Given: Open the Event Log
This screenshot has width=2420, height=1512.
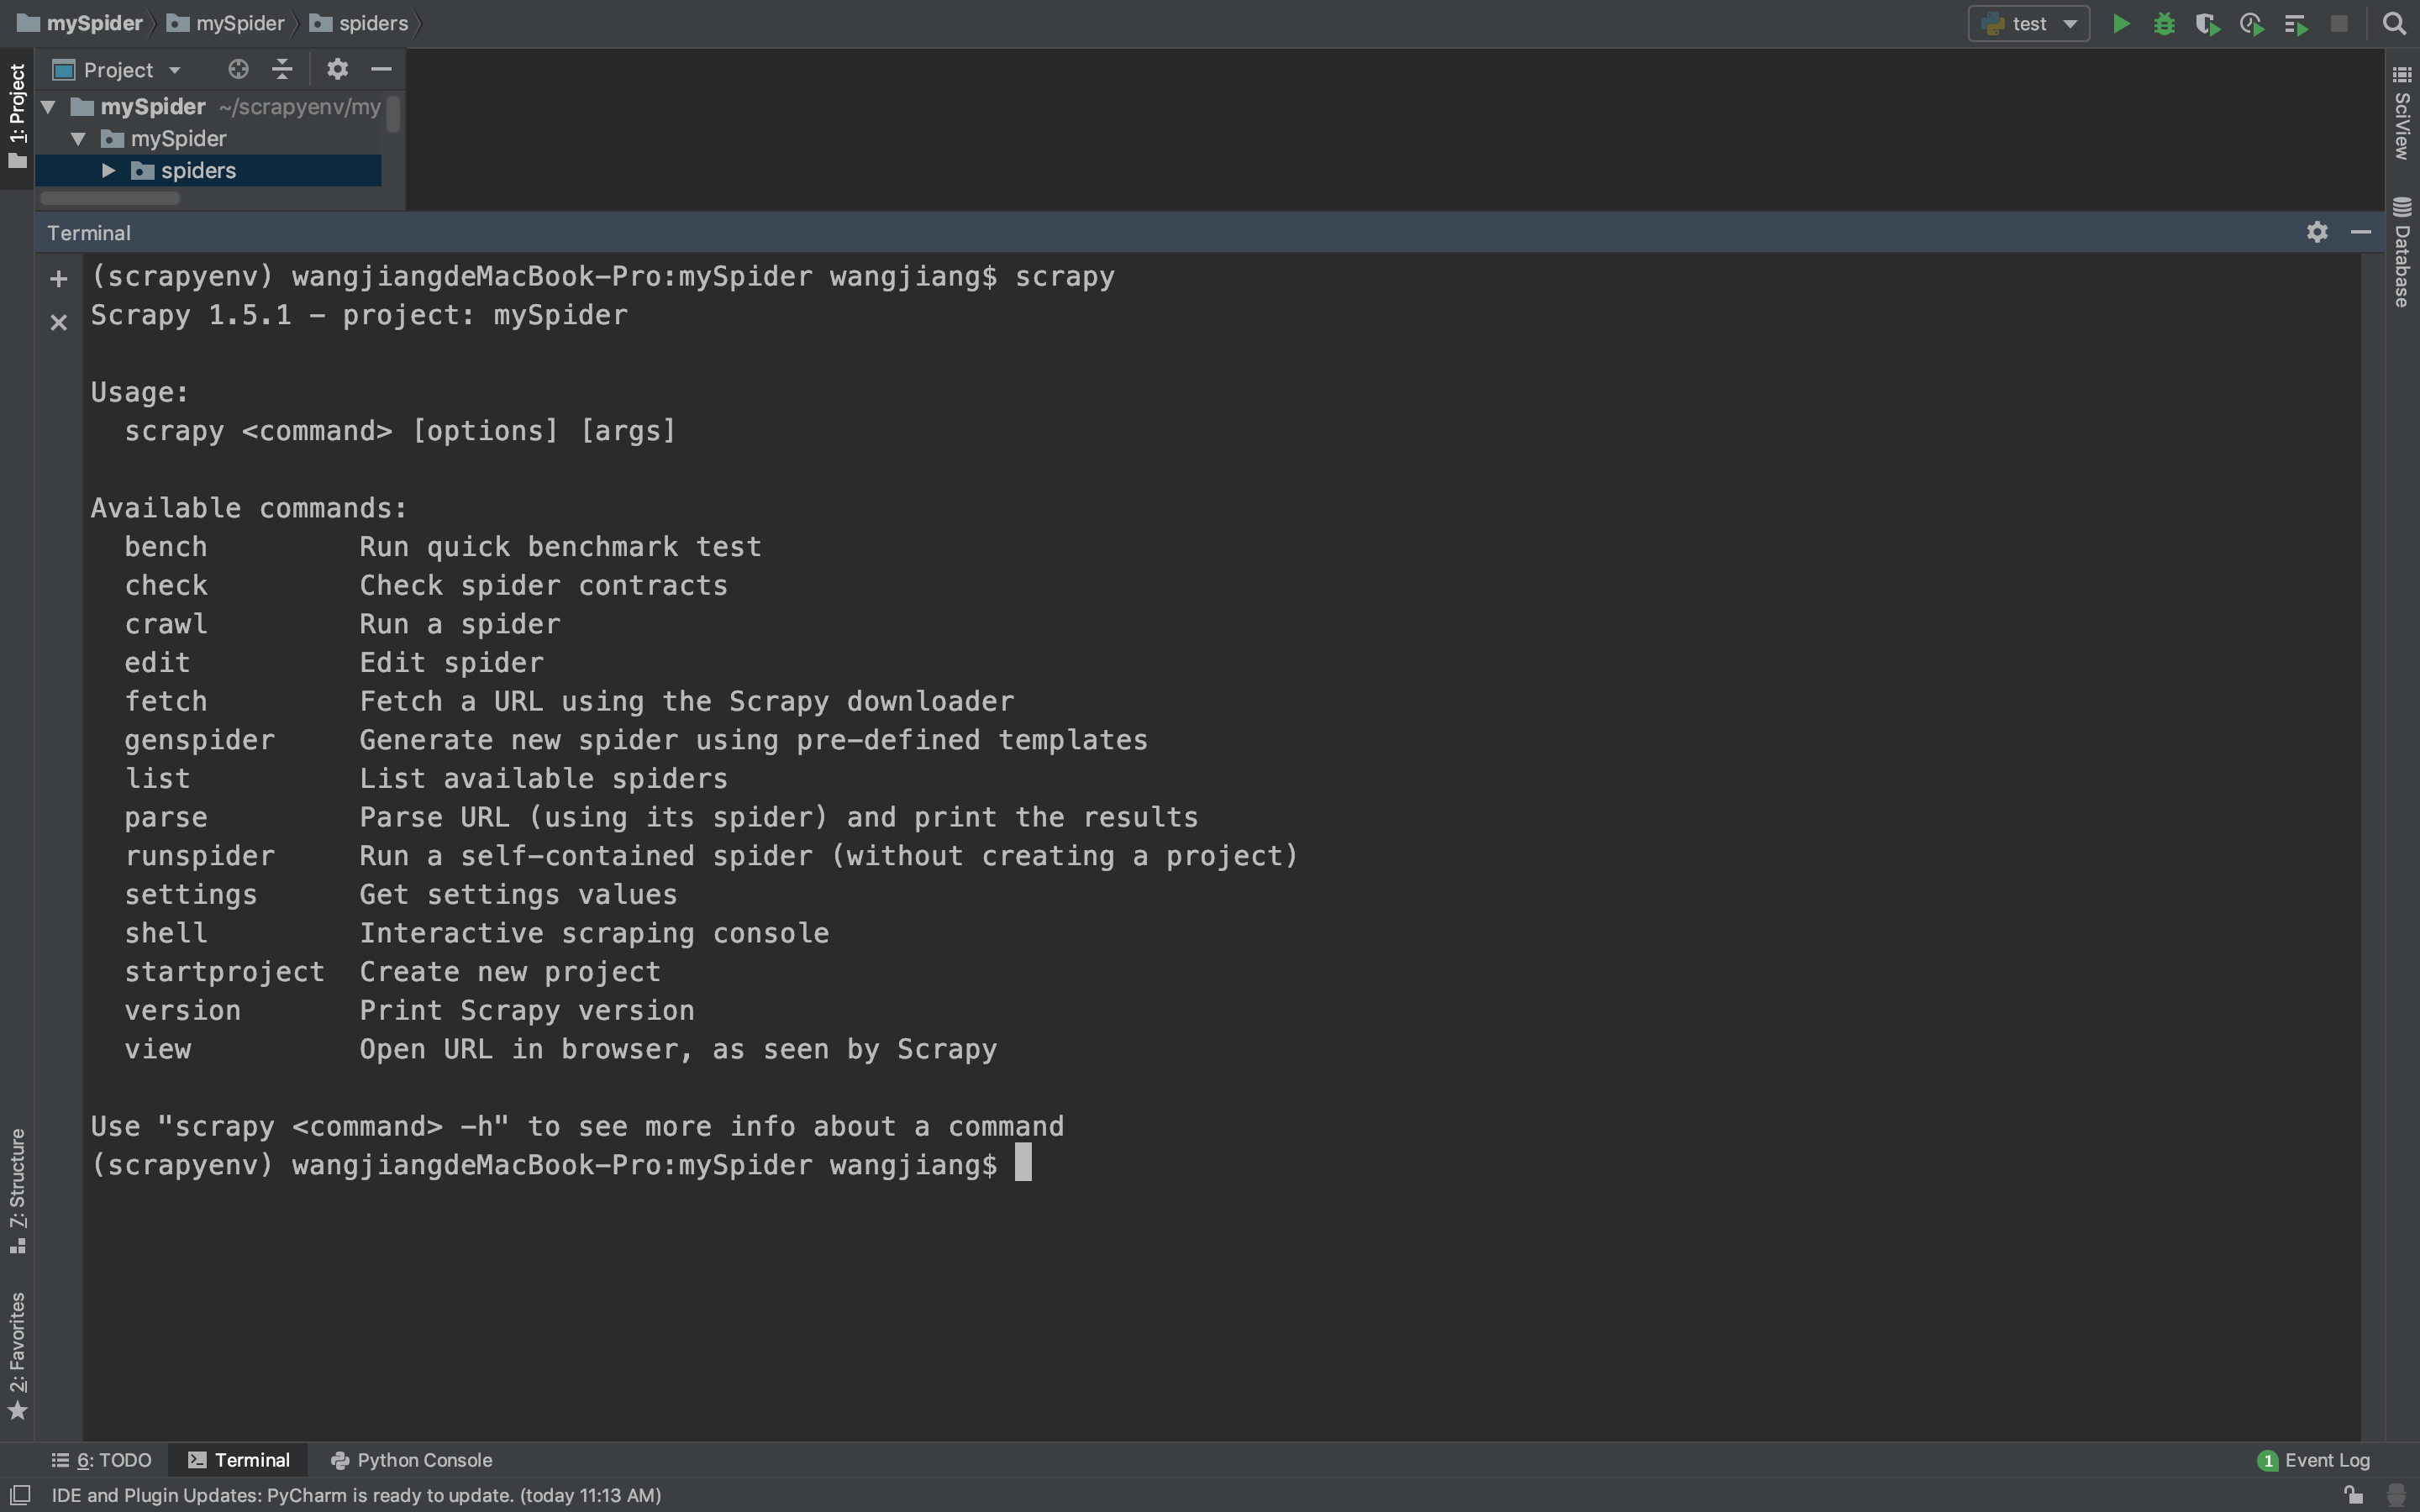Looking at the screenshot, I should coord(2313,1460).
